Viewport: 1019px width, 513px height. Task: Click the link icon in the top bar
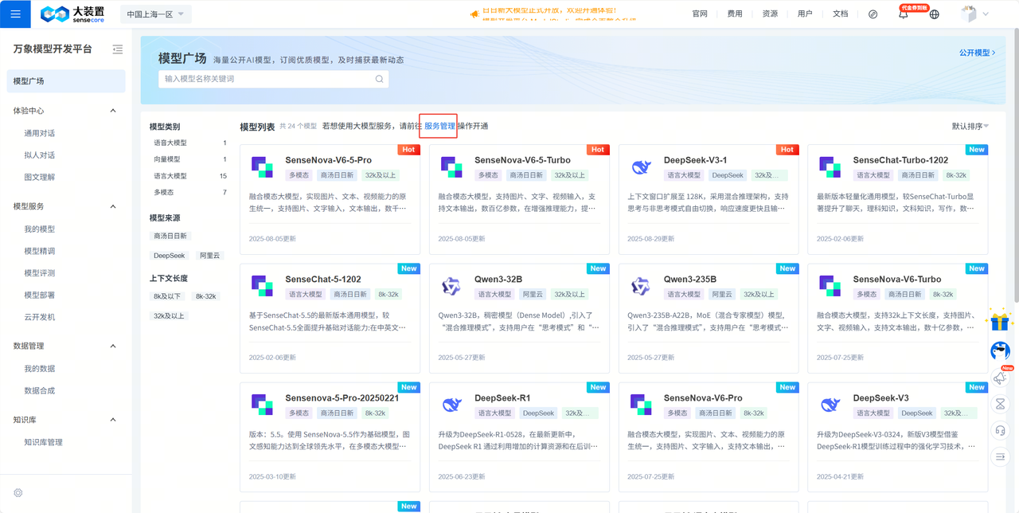[873, 14]
